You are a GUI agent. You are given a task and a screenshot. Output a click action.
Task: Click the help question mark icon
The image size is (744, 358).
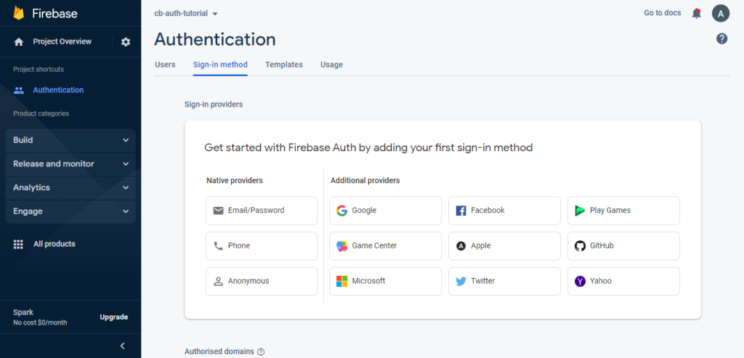(721, 39)
